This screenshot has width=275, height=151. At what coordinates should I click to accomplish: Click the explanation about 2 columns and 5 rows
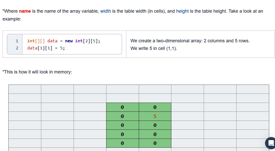coord(190,41)
